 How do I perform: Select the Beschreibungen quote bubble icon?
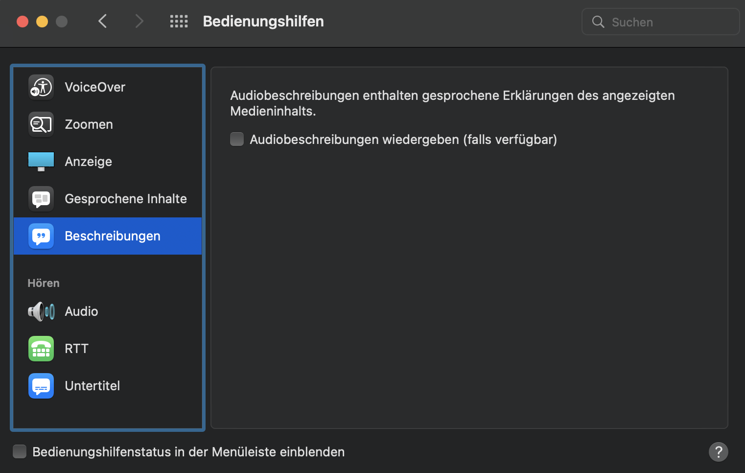pyautogui.click(x=41, y=236)
